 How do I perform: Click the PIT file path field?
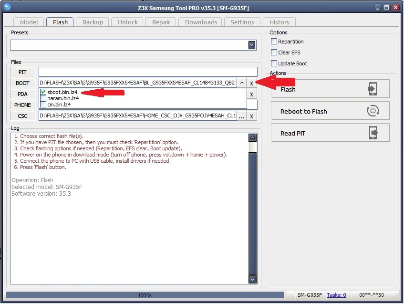click(x=148, y=72)
